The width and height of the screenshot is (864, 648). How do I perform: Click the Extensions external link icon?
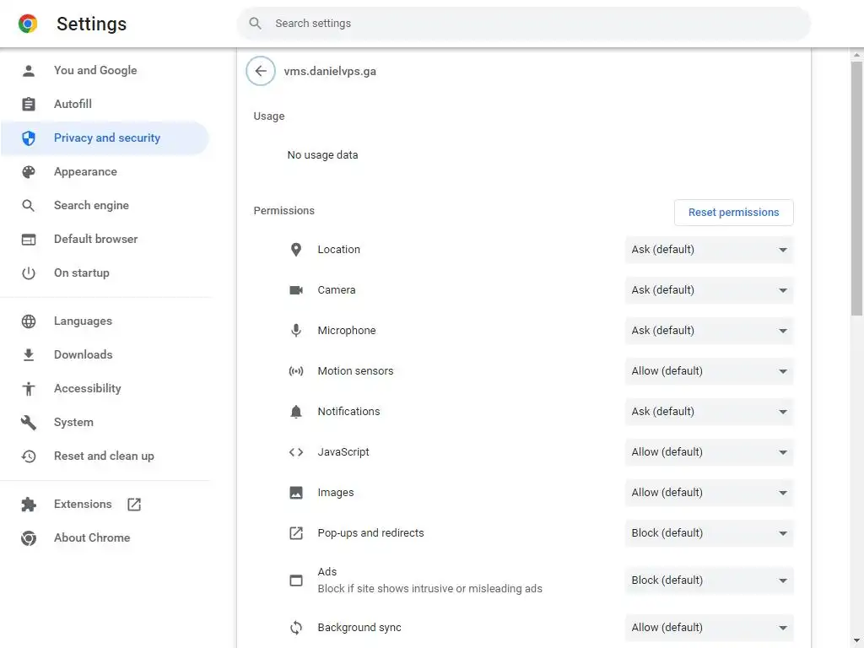click(134, 505)
